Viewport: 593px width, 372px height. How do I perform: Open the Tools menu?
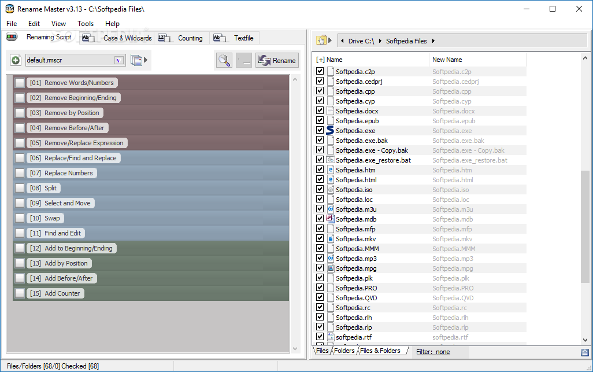(86, 24)
